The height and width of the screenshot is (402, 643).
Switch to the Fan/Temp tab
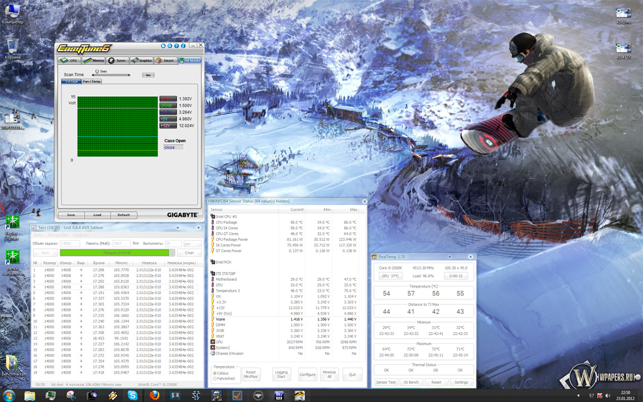(x=92, y=82)
